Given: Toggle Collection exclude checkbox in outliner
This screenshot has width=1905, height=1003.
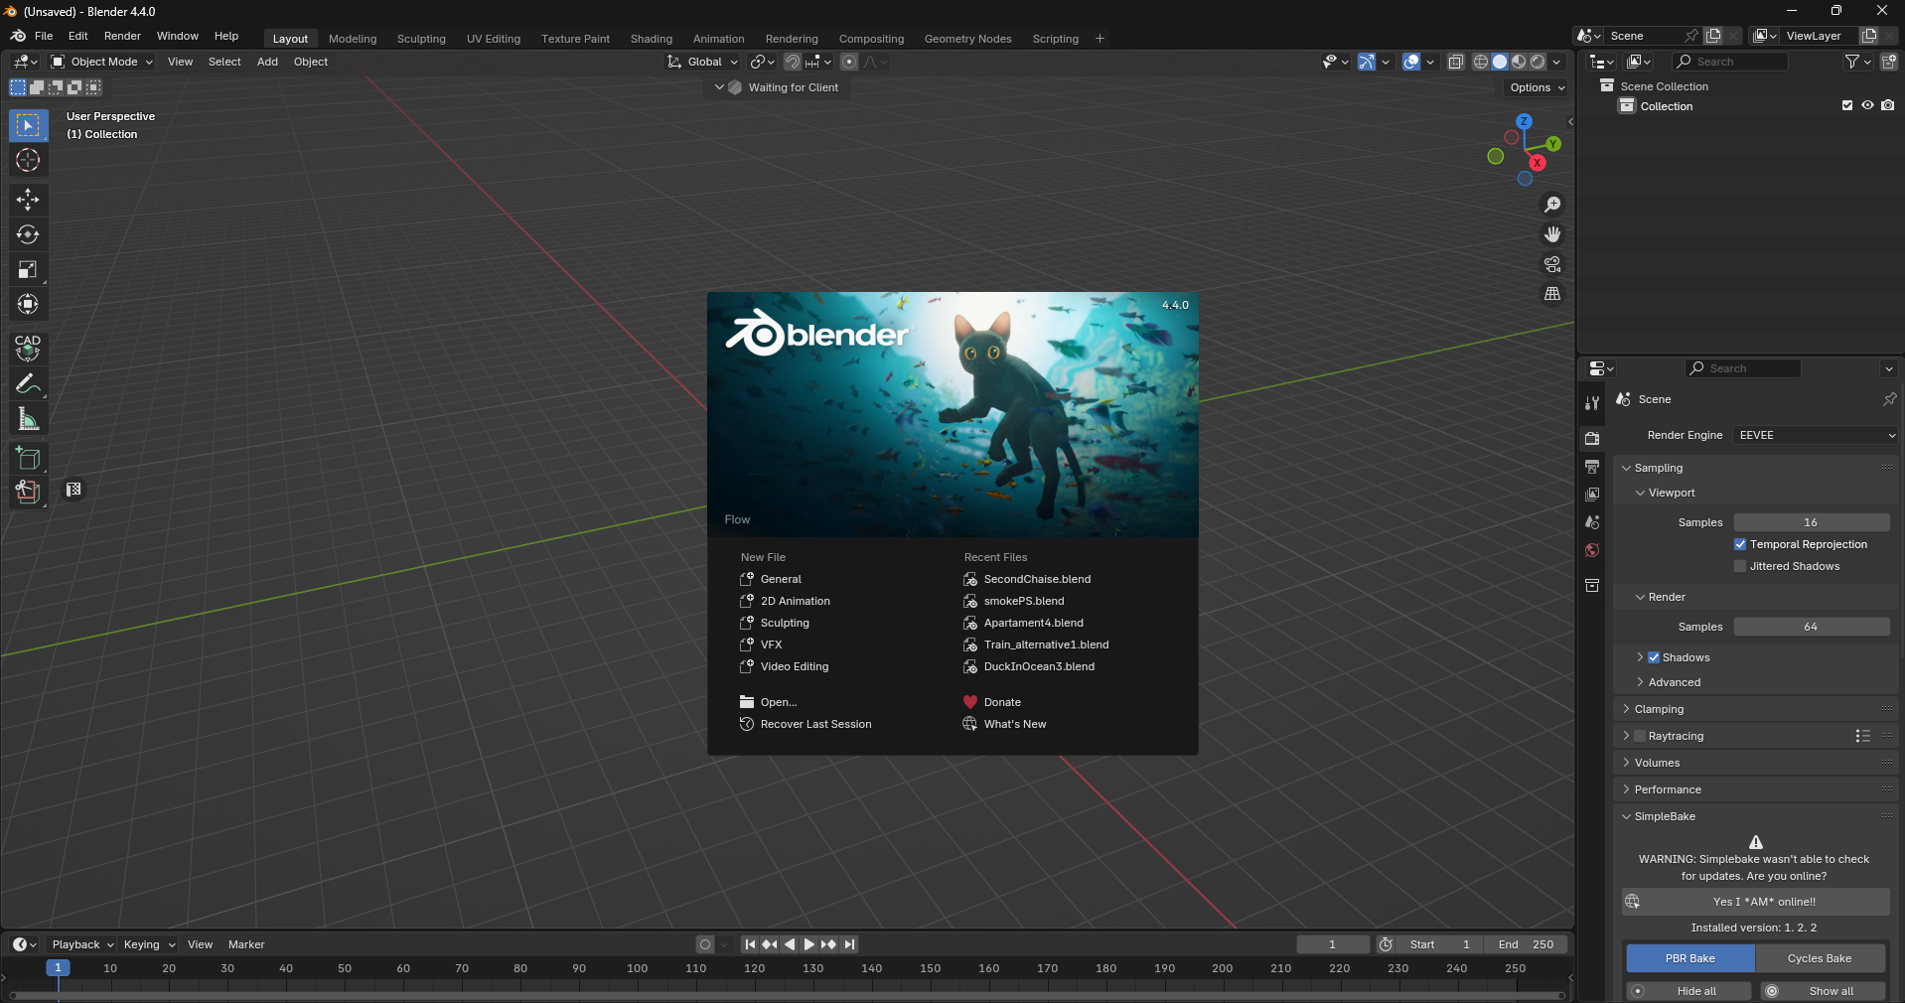Looking at the screenshot, I should pyautogui.click(x=1847, y=105).
